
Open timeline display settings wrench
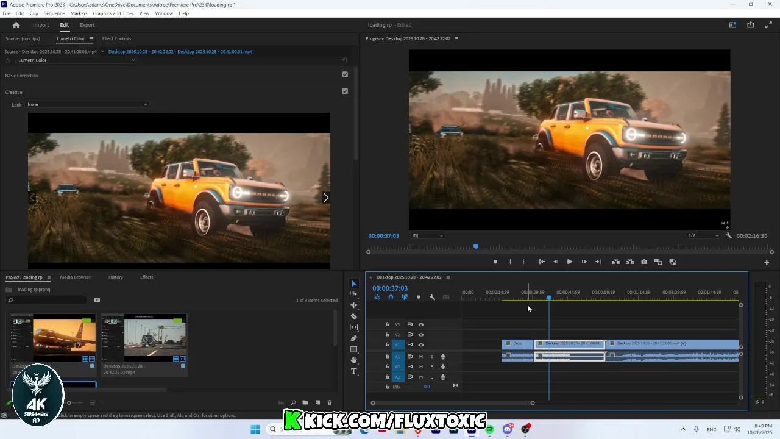point(432,298)
